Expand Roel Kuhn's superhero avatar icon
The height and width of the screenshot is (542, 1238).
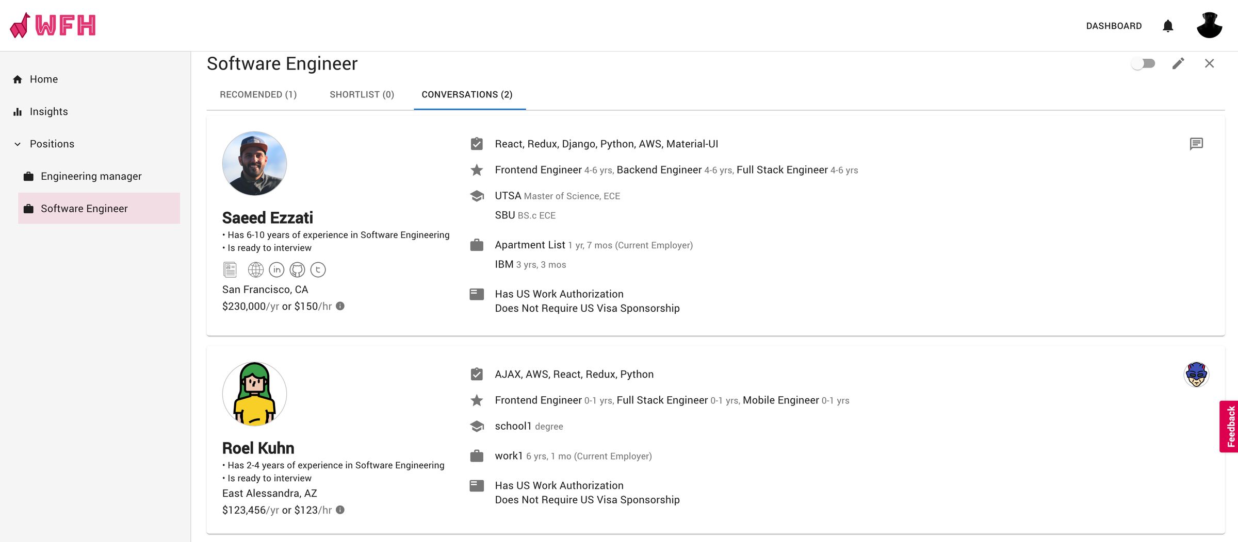point(1196,375)
